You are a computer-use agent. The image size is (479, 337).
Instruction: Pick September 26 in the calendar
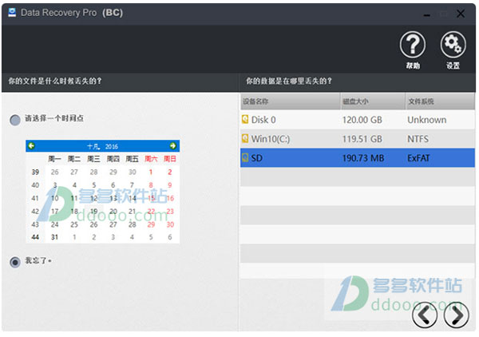54,172
